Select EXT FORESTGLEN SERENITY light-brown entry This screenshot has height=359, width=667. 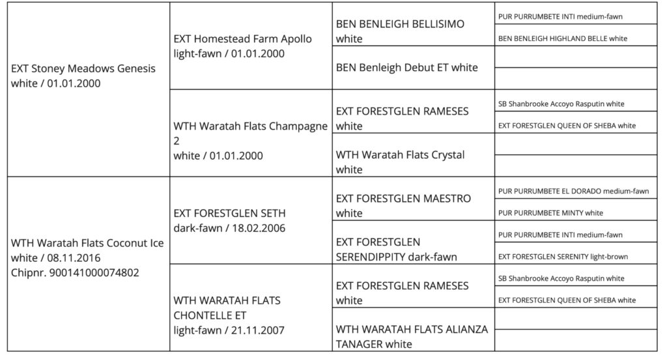click(x=563, y=256)
